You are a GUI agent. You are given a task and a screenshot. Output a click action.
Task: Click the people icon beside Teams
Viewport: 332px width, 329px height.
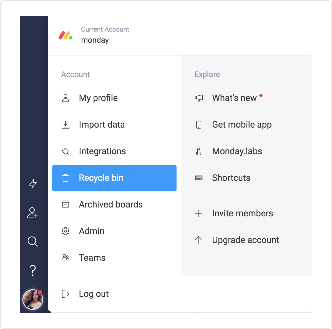66,257
